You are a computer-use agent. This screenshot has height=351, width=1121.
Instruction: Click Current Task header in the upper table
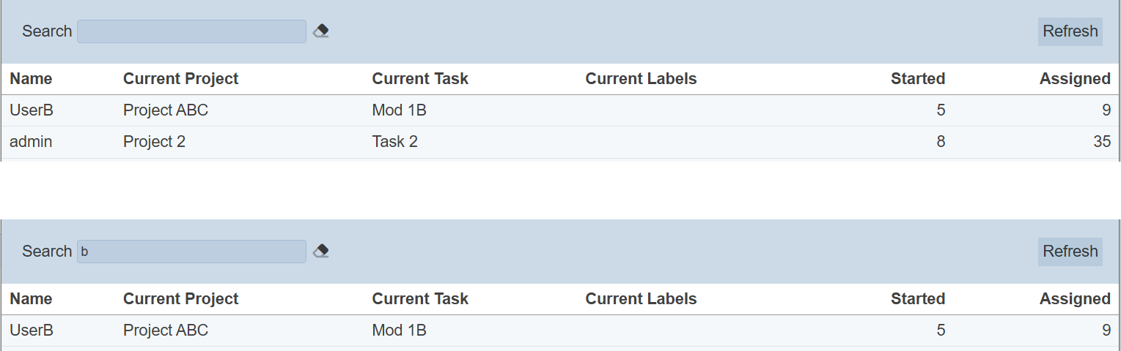(420, 79)
